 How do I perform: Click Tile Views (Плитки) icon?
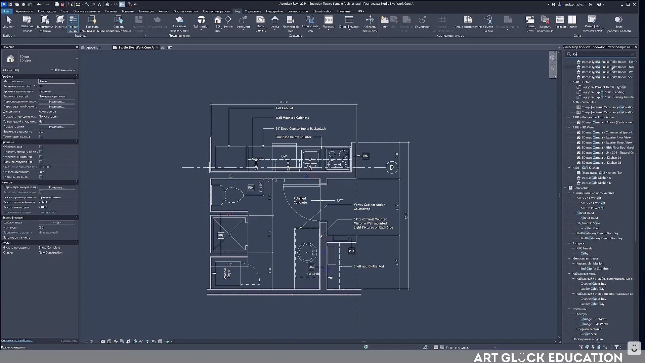(x=572, y=22)
